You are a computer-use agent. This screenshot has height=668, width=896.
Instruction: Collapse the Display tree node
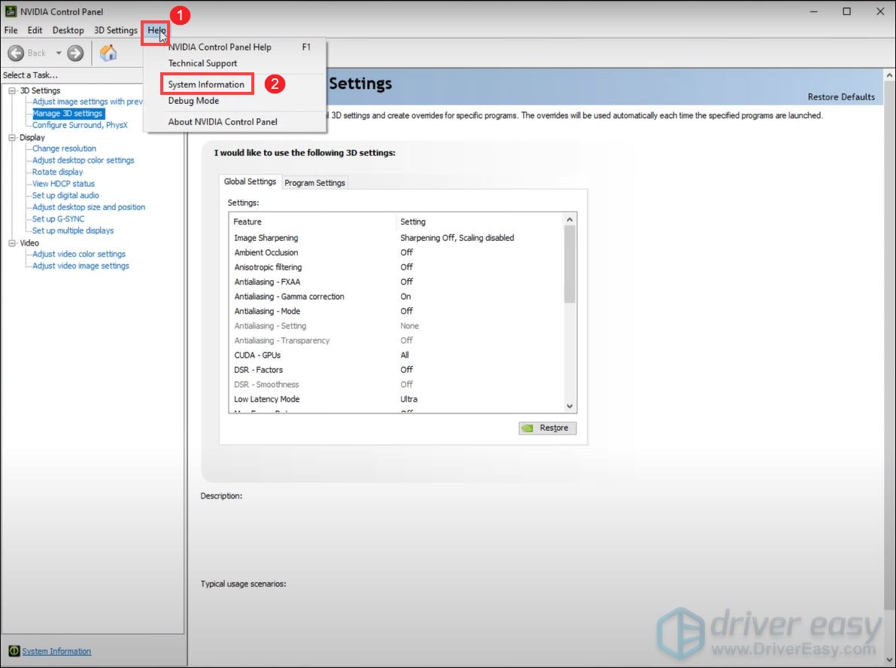point(12,137)
